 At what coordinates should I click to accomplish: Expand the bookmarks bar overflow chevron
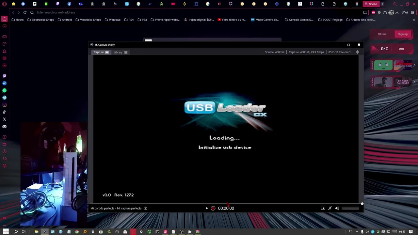pyautogui.click(x=414, y=20)
